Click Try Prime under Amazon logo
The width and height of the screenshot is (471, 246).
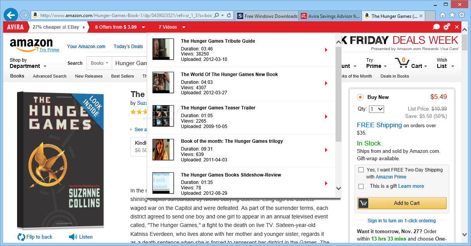pyautogui.click(x=49, y=50)
